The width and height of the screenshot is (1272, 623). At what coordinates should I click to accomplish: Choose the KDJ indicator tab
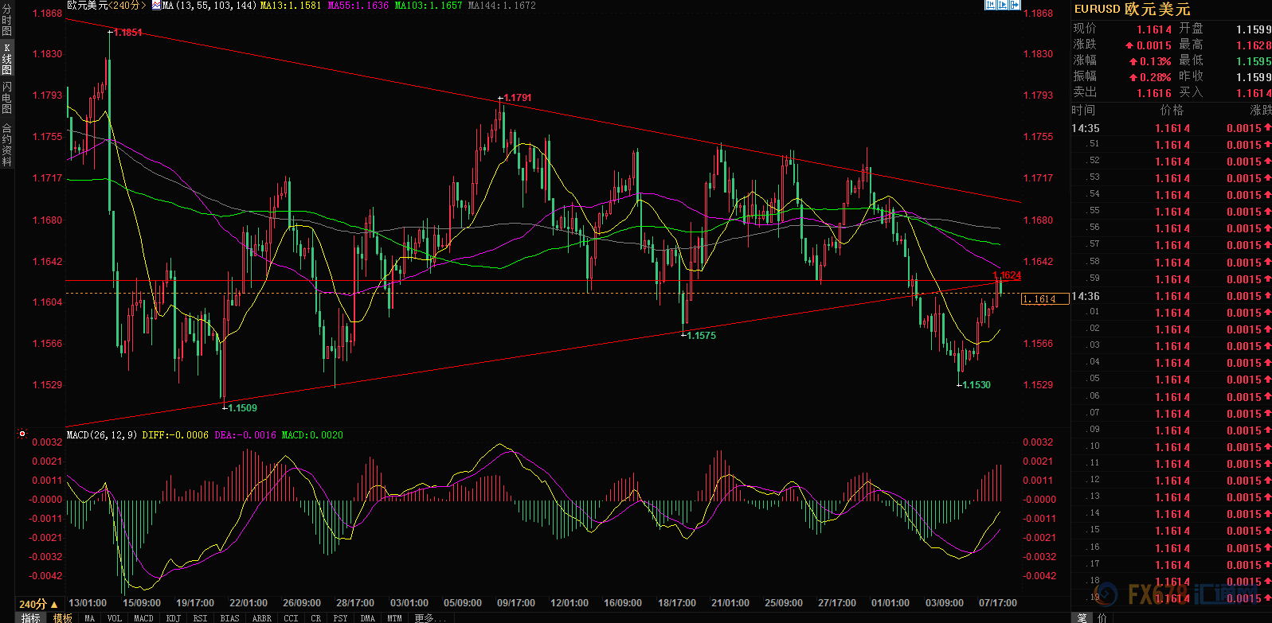[x=174, y=617]
